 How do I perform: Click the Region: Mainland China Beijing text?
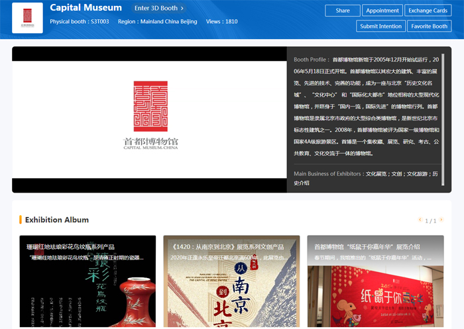158,22
